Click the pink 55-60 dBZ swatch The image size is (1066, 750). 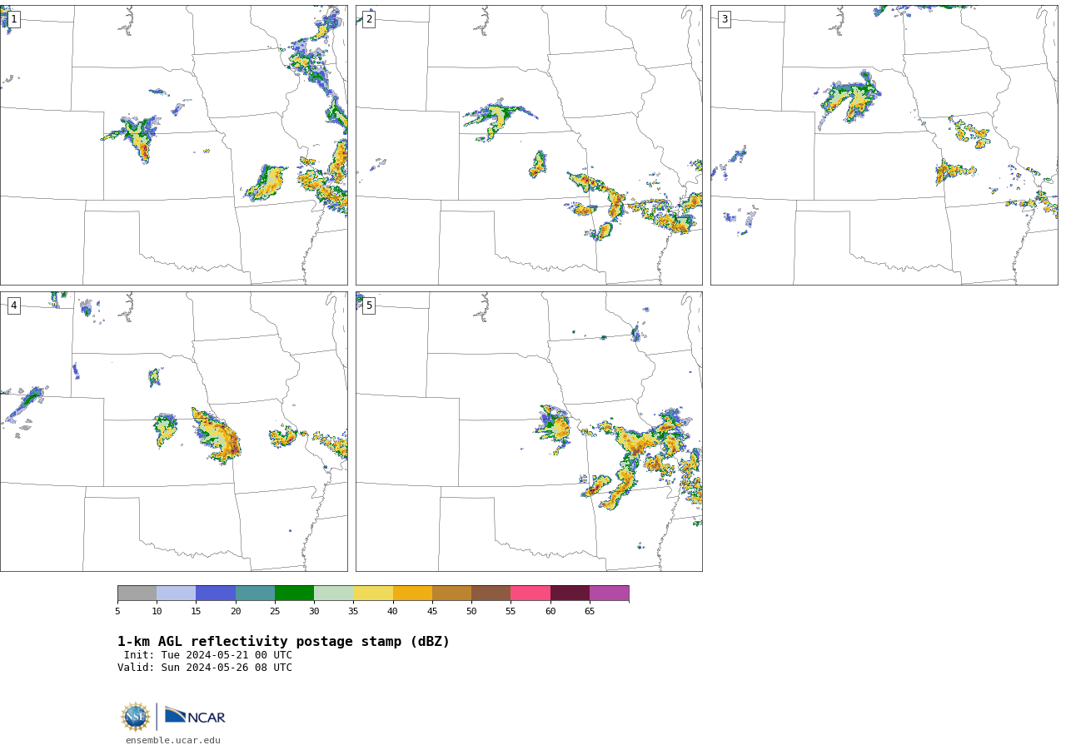[x=531, y=594]
